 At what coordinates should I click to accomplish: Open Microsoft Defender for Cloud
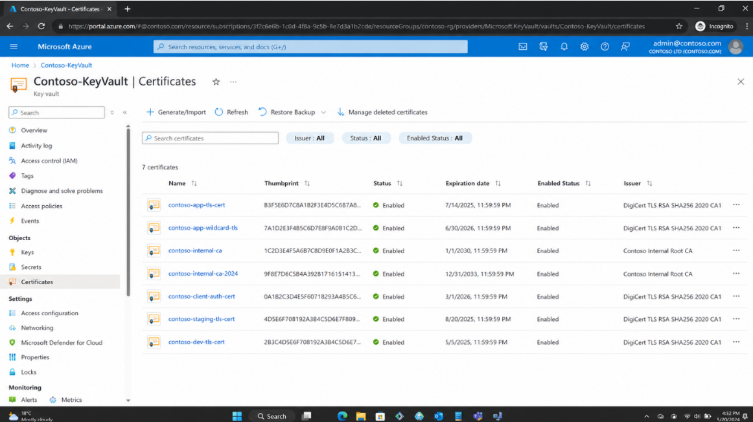(62, 343)
